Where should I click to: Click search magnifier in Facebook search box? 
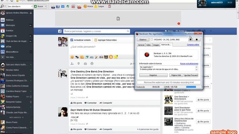[x=128, y=31]
